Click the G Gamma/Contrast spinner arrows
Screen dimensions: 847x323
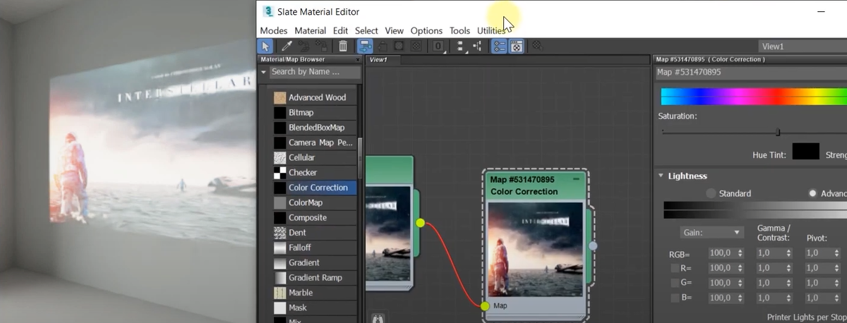pos(788,283)
